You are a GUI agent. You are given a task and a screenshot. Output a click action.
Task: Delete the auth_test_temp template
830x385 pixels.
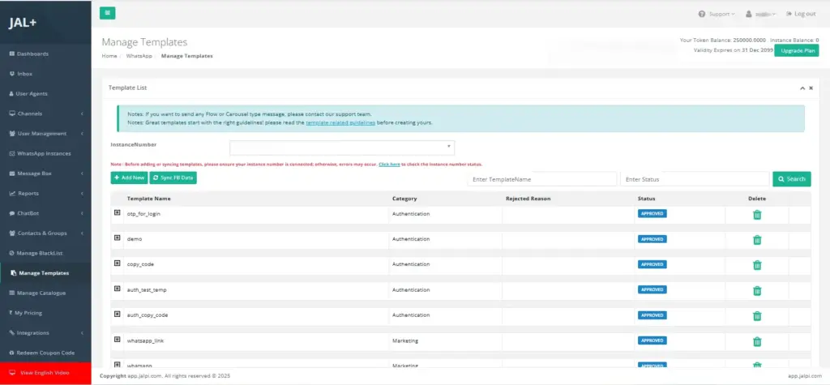757,291
